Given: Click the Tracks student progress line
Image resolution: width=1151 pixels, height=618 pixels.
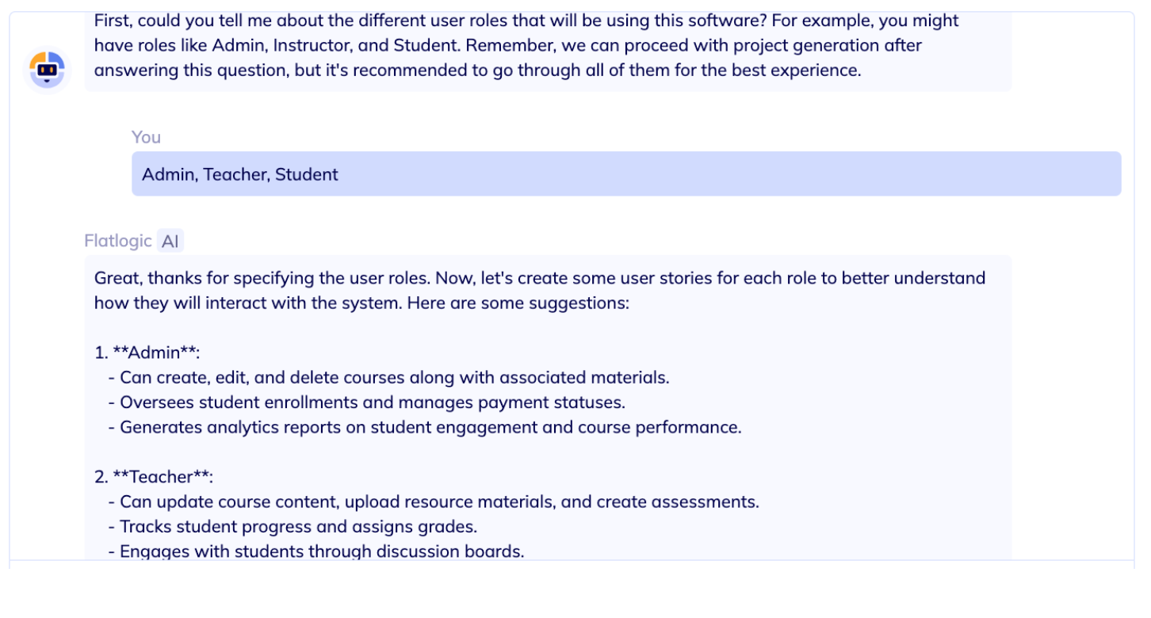Looking at the screenshot, I should 293,527.
